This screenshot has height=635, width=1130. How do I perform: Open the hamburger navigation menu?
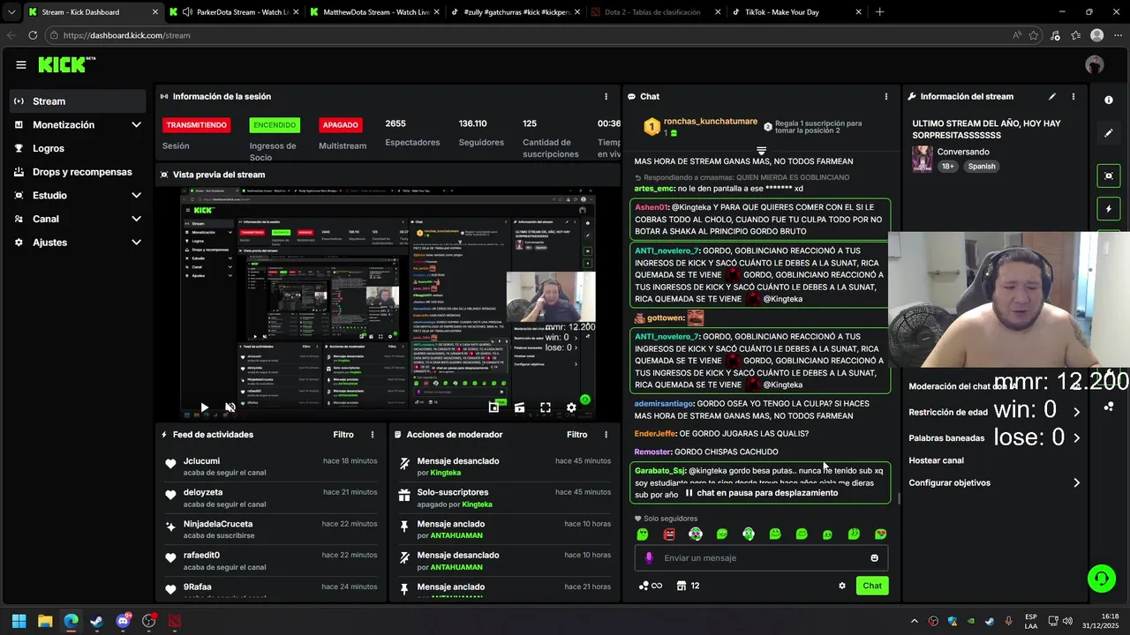(20, 64)
